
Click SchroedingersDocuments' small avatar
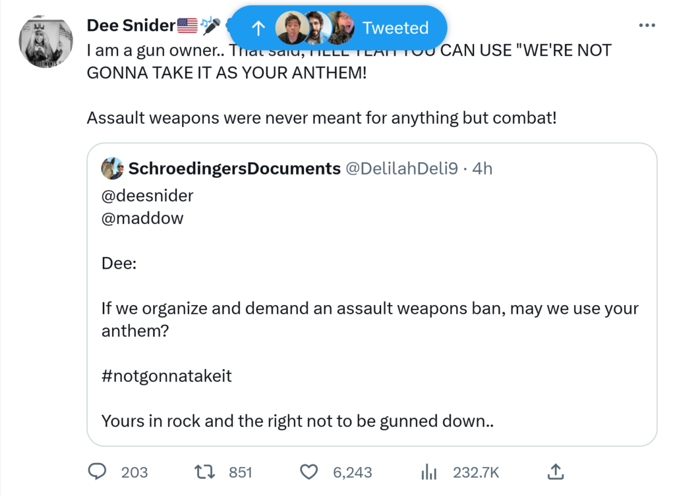[113, 169]
